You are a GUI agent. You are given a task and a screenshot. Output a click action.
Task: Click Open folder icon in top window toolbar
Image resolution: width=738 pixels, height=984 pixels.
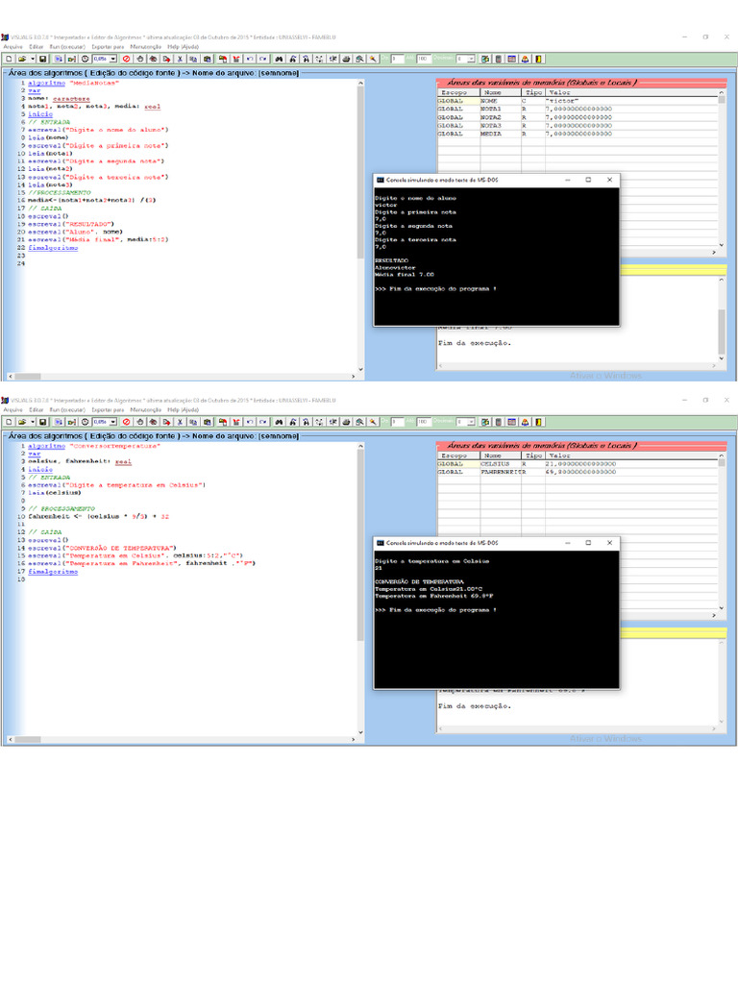pos(22,59)
